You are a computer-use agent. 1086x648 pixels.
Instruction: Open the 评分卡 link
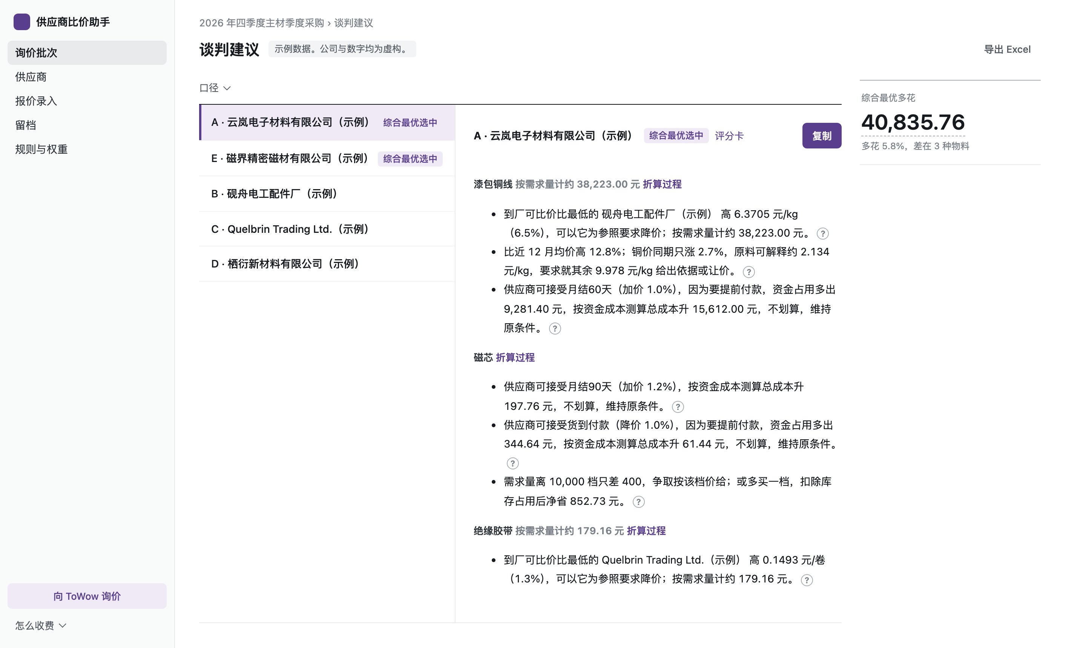pos(729,136)
